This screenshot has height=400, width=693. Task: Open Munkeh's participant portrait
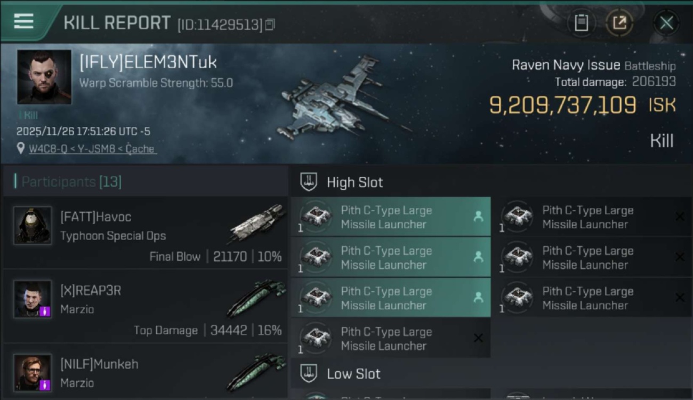[x=33, y=372]
